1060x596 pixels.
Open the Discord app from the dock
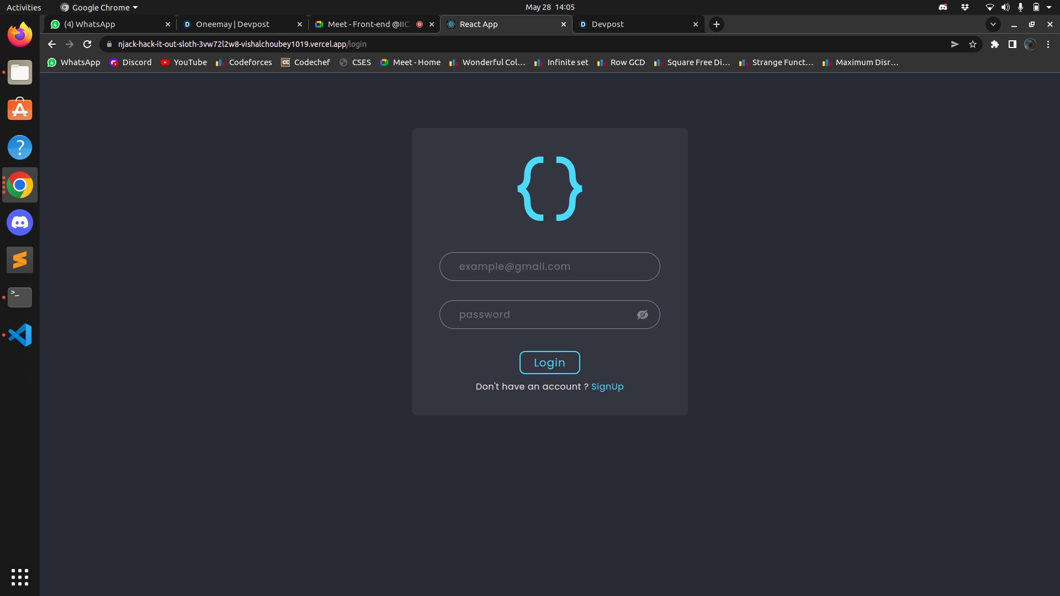[19, 222]
